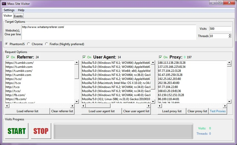Click the MSV app icon in title bar

tap(4, 4)
